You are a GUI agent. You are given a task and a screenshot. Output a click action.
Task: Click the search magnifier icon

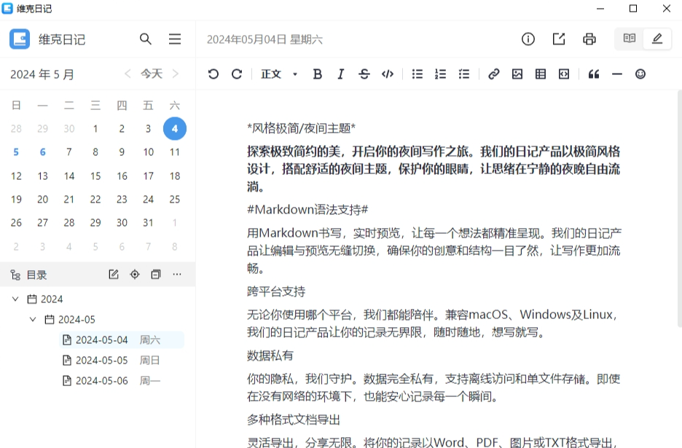[x=146, y=39]
